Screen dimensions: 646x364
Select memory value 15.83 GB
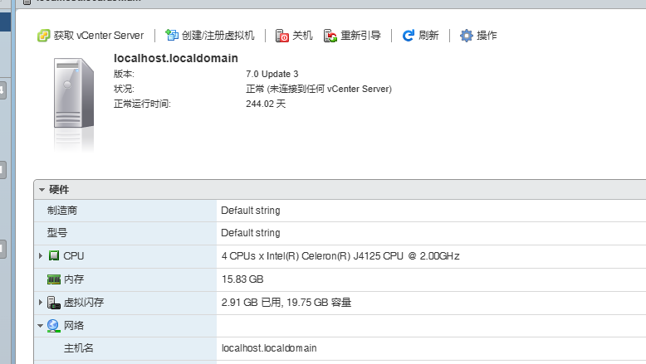(x=242, y=279)
